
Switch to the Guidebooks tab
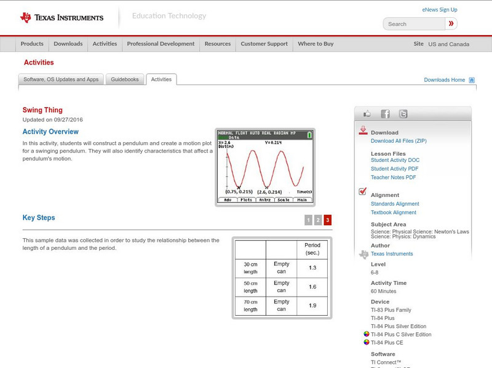(x=125, y=79)
